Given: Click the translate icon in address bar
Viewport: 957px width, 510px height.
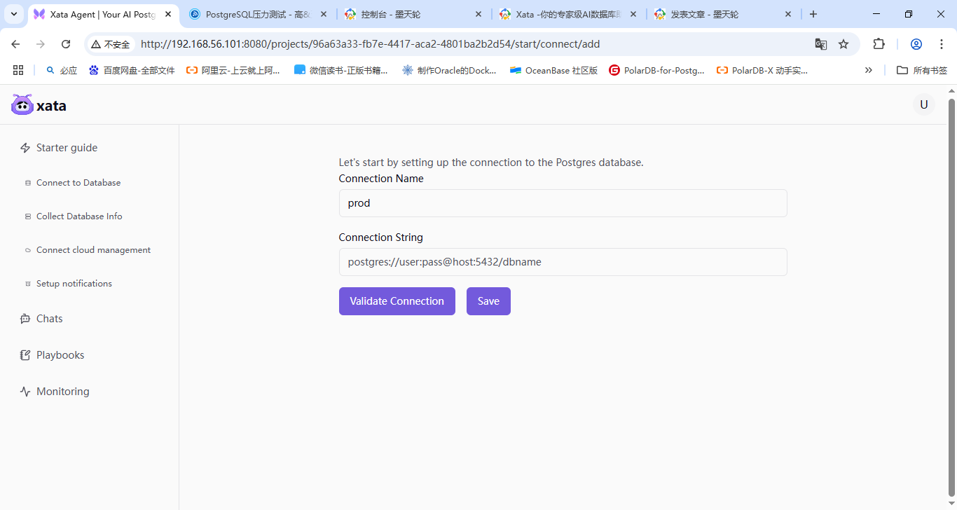Looking at the screenshot, I should coord(820,43).
